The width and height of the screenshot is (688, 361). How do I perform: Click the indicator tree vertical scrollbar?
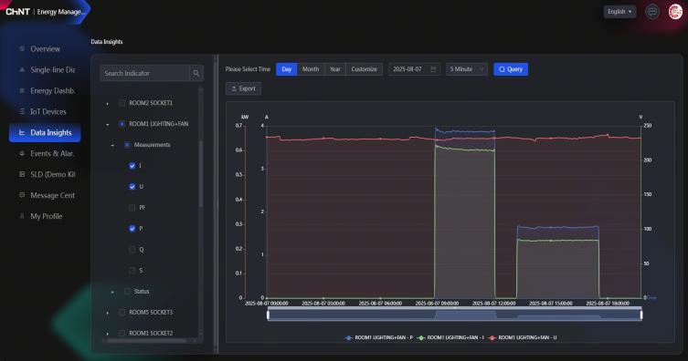(x=201, y=174)
